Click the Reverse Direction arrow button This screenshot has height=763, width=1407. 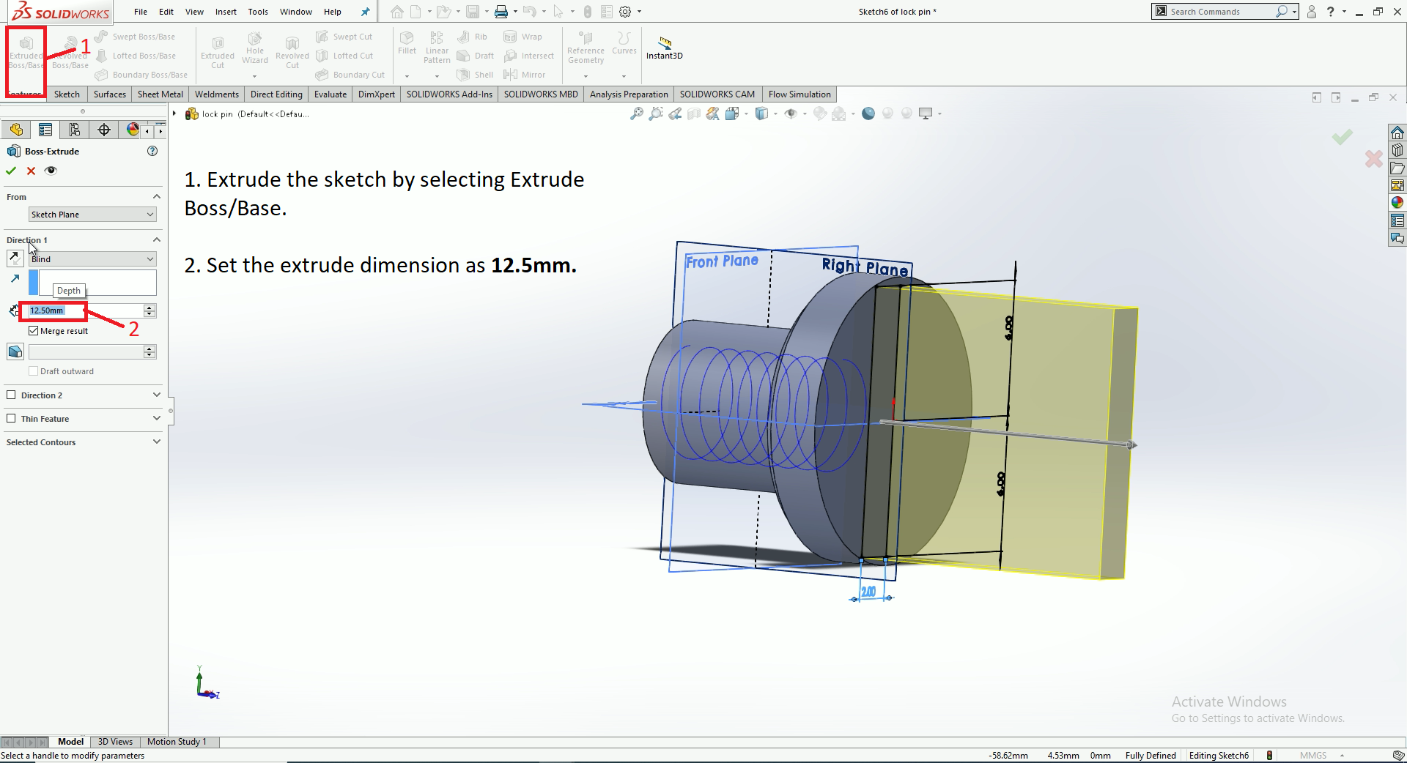pyautogui.click(x=15, y=258)
